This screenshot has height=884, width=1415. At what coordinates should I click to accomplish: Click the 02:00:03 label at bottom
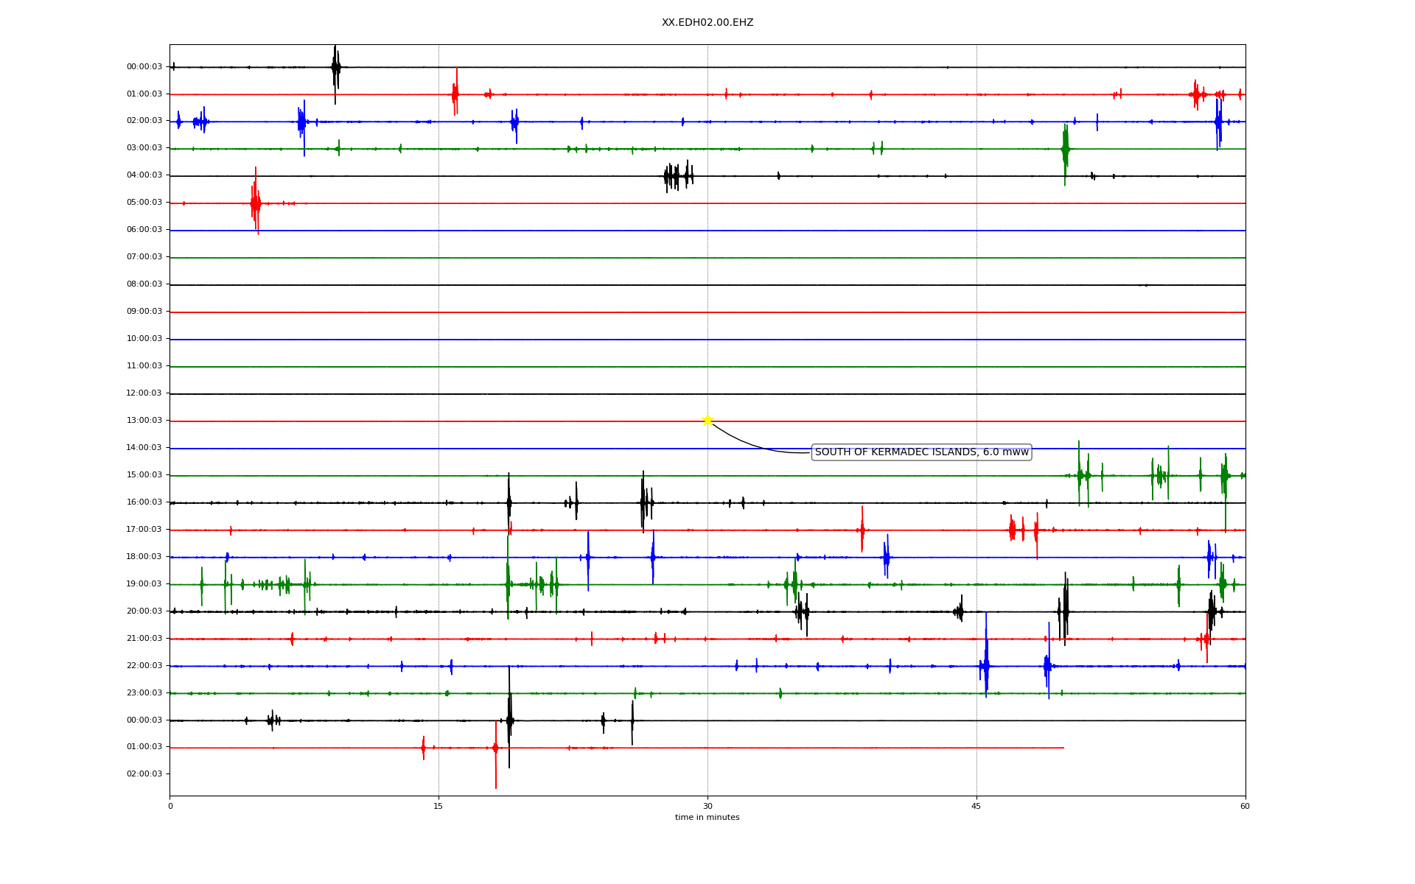(x=144, y=774)
